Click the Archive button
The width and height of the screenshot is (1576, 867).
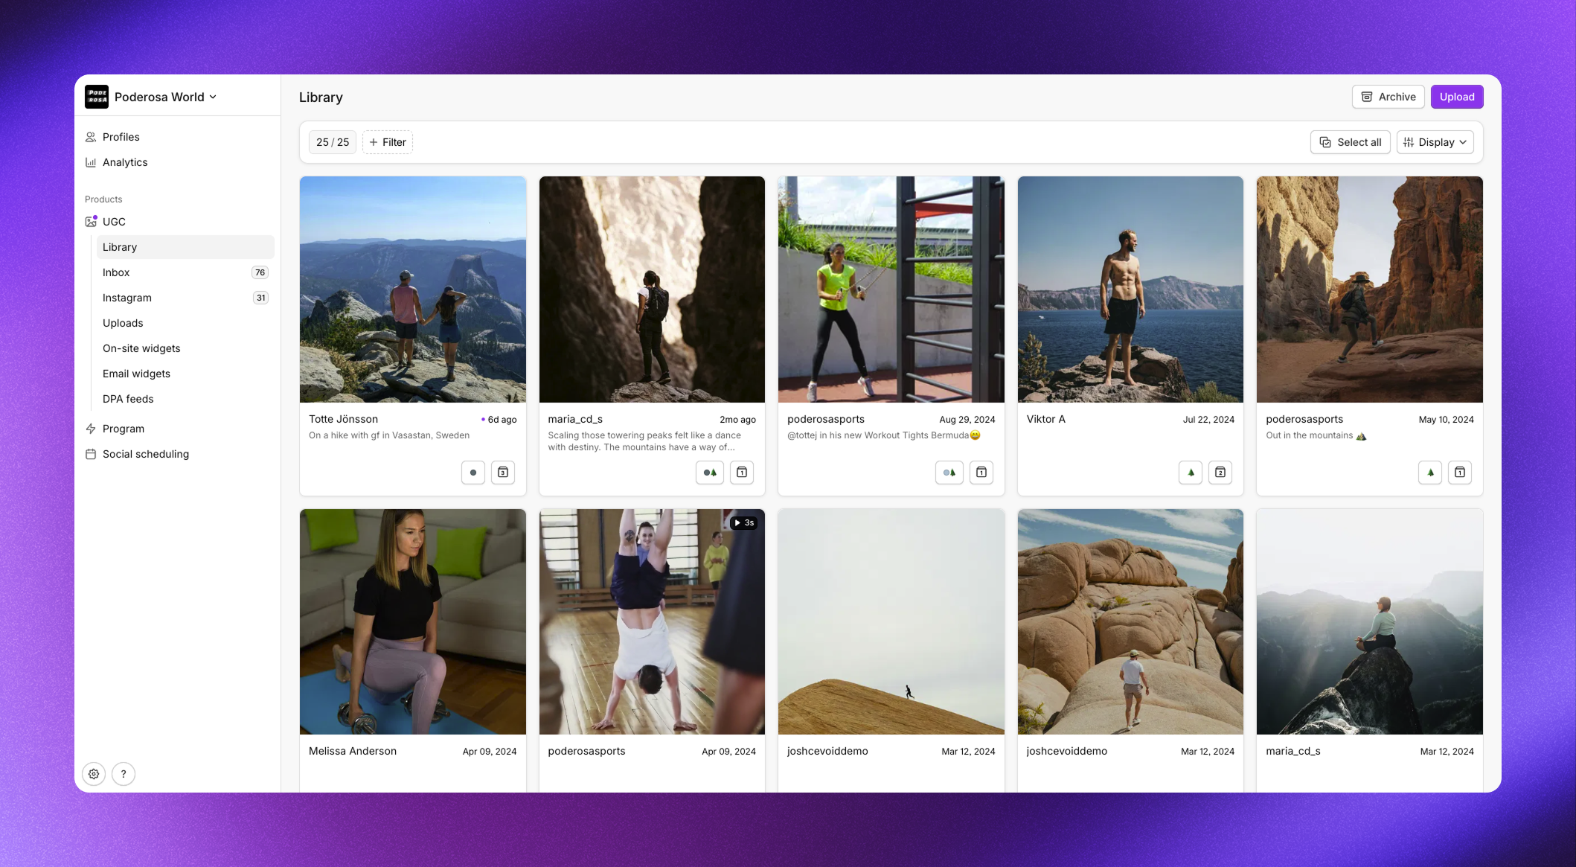coord(1388,97)
